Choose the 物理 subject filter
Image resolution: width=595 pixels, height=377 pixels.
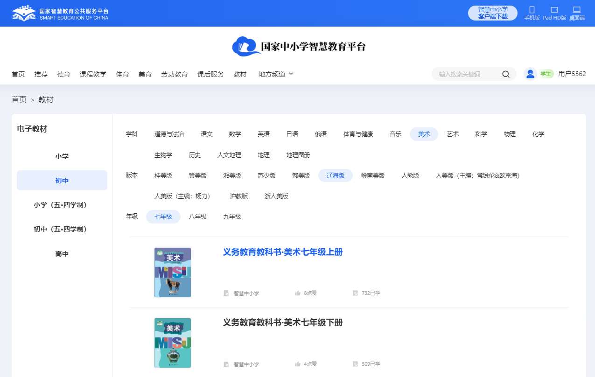click(510, 134)
